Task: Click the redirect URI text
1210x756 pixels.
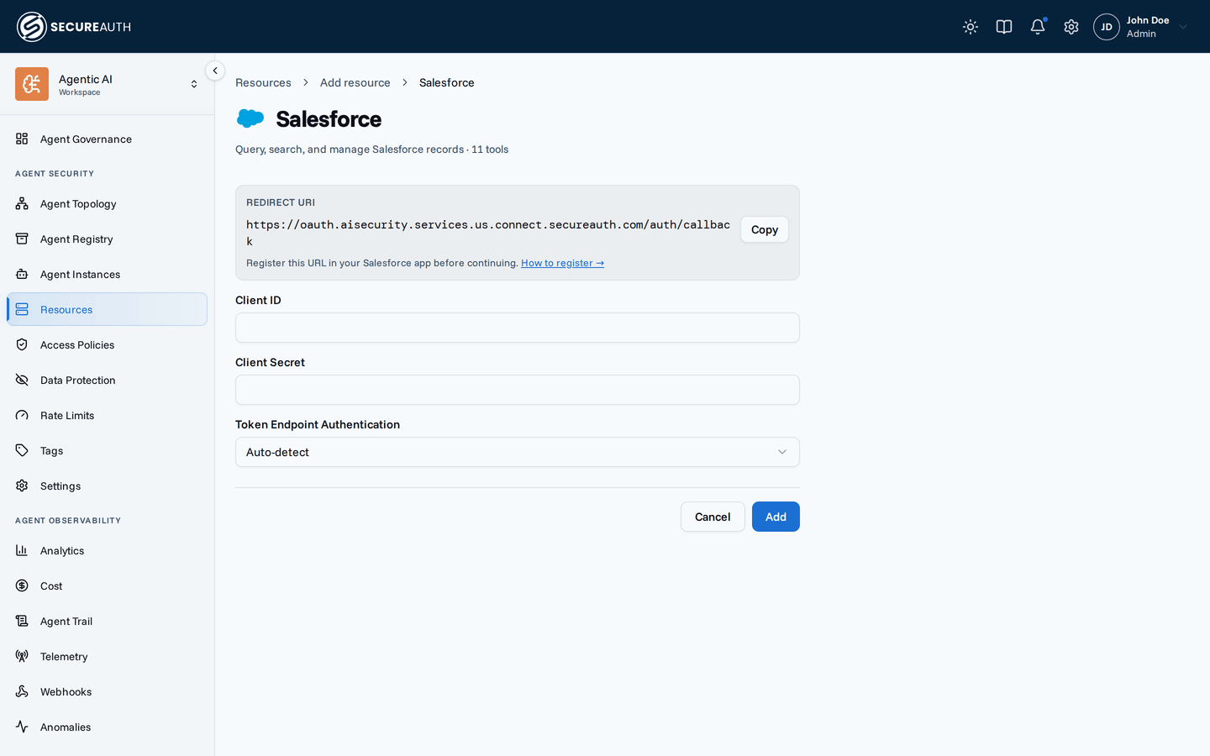Action: [x=488, y=233]
